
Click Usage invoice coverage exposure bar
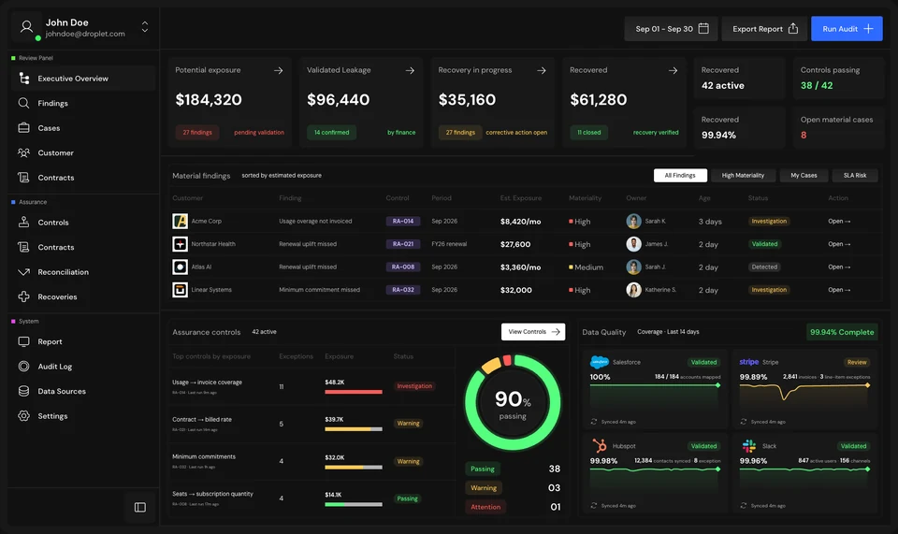[354, 392]
